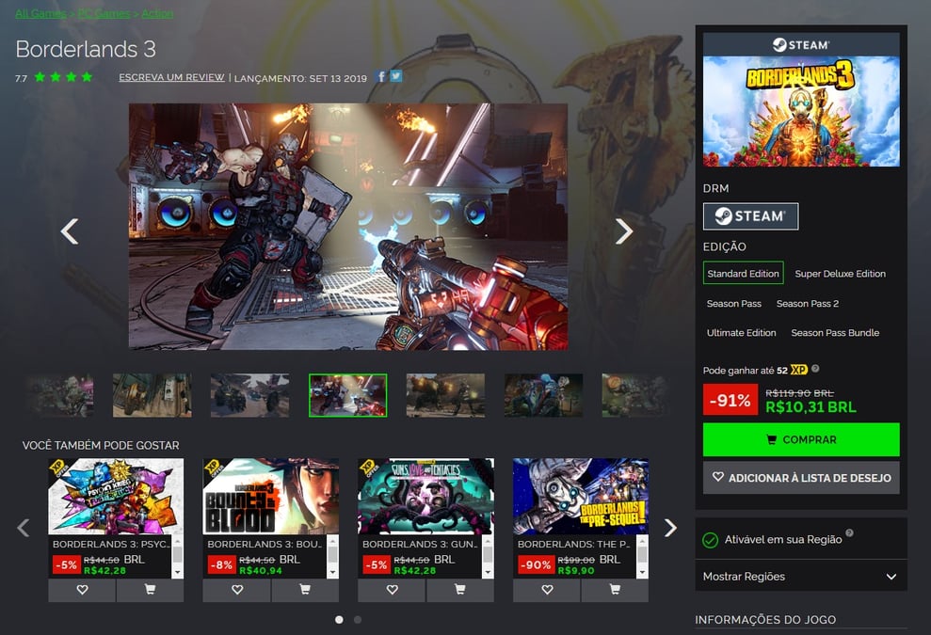Open Action breadcrumb category
931x635 pixels.
point(157,13)
